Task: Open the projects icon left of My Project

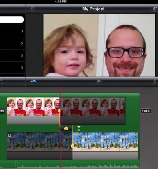Action: coord(32,9)
